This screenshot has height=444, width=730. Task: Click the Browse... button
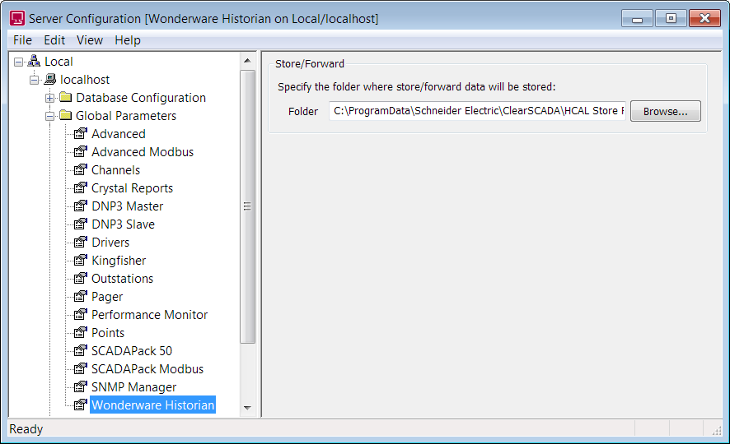(665, 112)
